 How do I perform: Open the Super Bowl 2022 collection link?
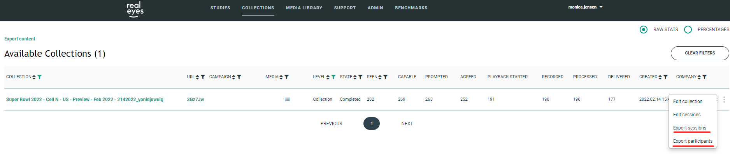pos(84,100)
